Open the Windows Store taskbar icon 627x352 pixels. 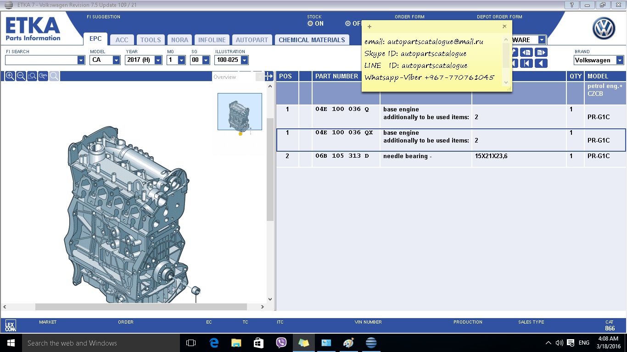pos(259,343)
